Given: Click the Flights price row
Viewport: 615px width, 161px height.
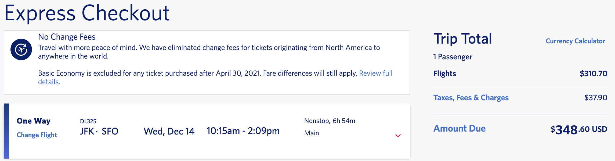Looking at the screenshot, I should coord(444,74).
